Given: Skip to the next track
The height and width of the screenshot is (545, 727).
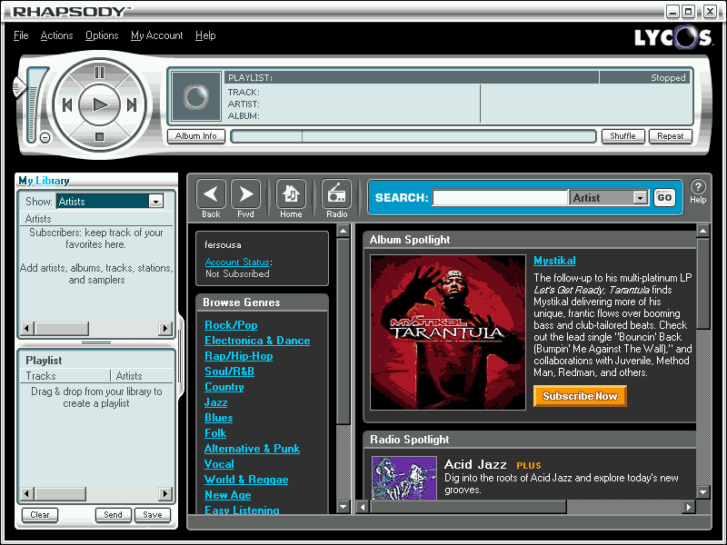Looking at the screenshot, I should click(132, 104).
